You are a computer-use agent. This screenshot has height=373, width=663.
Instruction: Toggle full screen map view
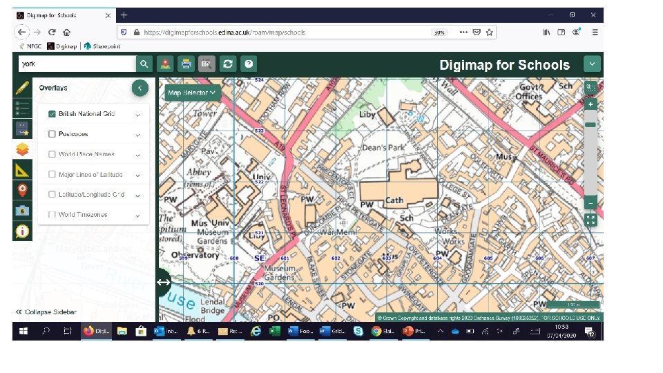[x=590, y=220]
